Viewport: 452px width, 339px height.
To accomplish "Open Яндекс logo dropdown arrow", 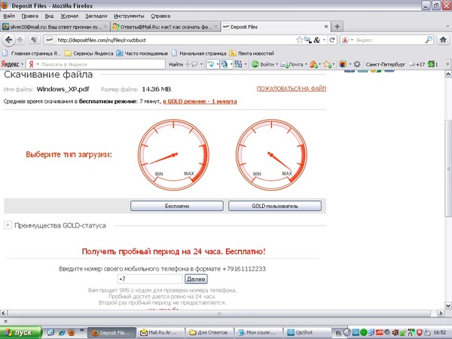I will click(22, 64).
